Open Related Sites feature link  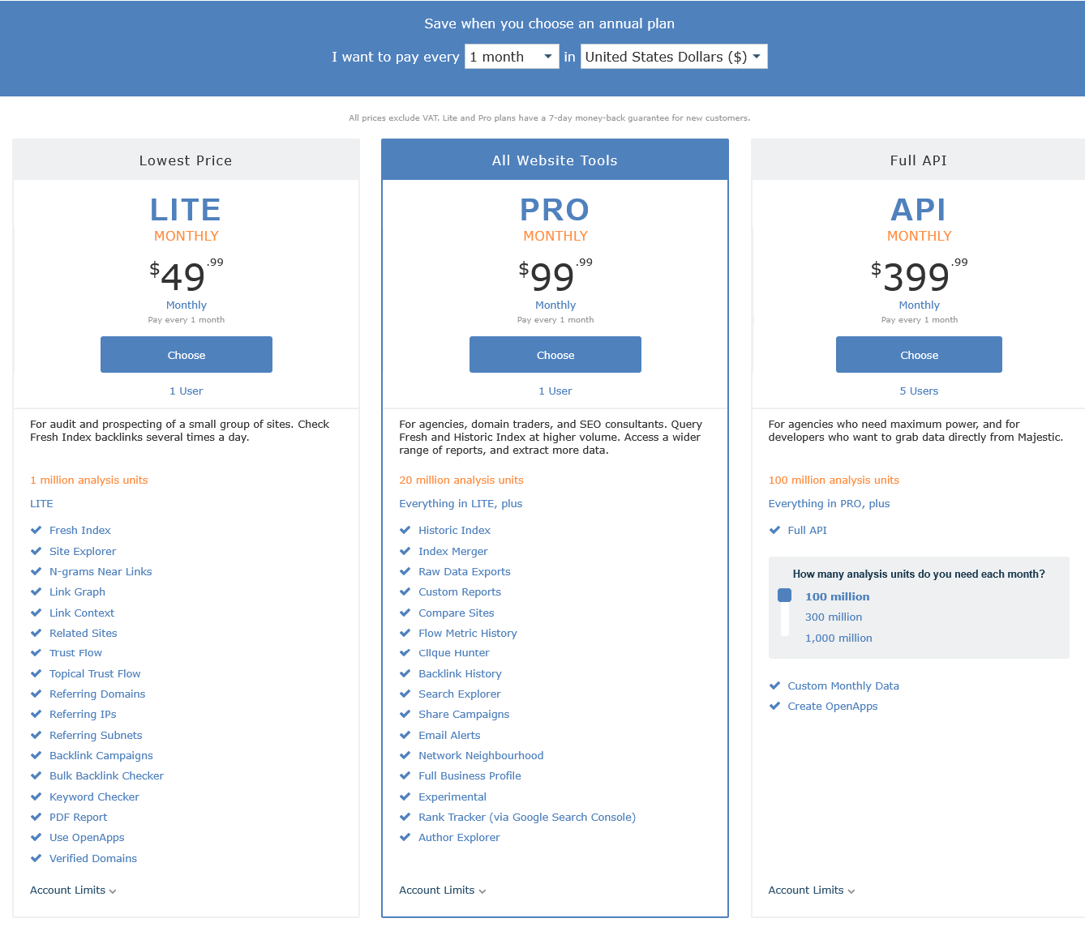83,633
